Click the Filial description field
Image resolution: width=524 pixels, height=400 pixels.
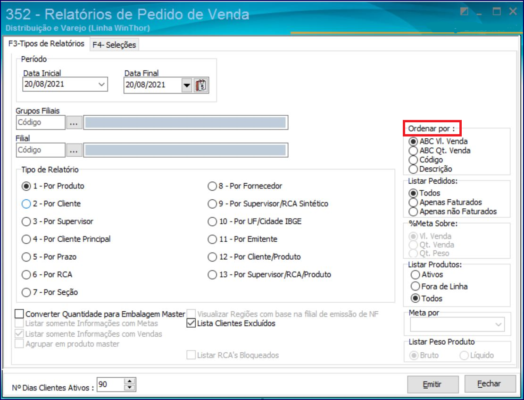pyautogui.click(x=186, y=150)
